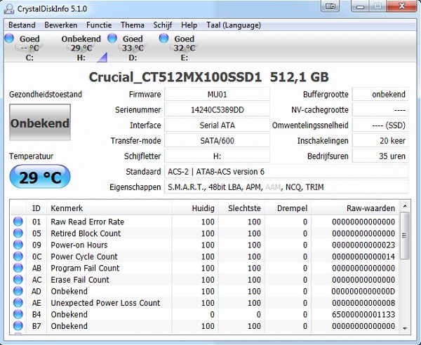421x345 pixels.
Task: Open the Bewerken menu
Action: point(60,25)
